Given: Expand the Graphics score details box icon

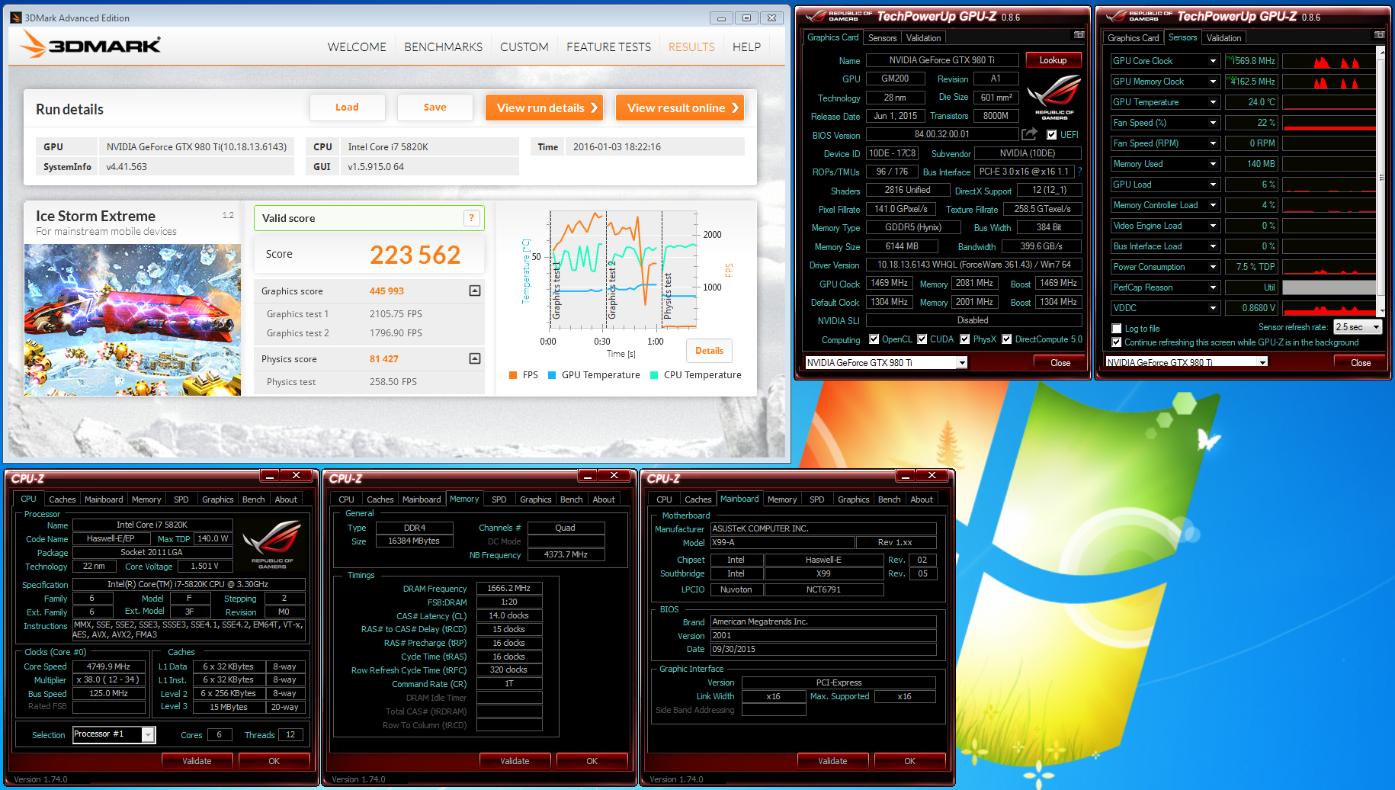Looking at the screenshot, I should [x=475, y=291].
